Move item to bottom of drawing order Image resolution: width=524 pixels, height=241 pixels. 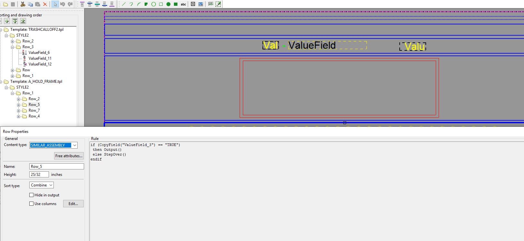click(x=23, y=21)
